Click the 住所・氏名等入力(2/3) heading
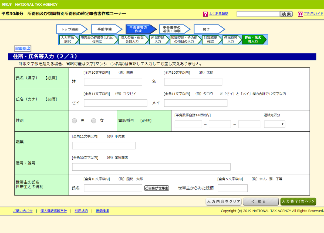This screenshot has width=324, height=233. coord(45,56)
